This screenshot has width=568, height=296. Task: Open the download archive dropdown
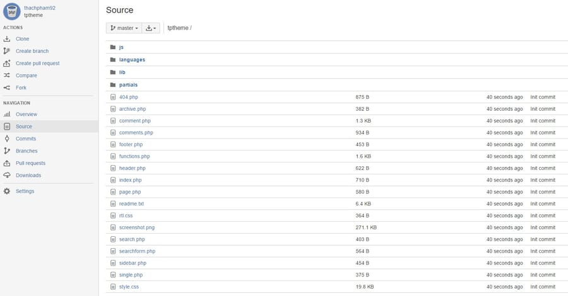click(151, 28)
